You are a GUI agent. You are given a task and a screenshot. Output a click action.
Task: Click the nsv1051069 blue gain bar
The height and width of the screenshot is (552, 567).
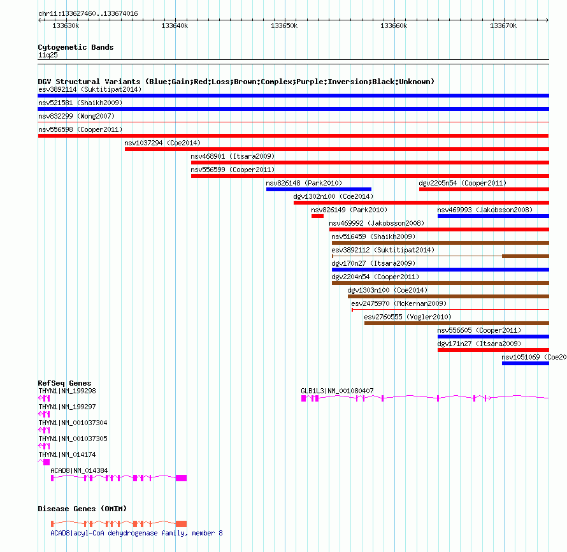pyautogui.click(x=526, y=363)
